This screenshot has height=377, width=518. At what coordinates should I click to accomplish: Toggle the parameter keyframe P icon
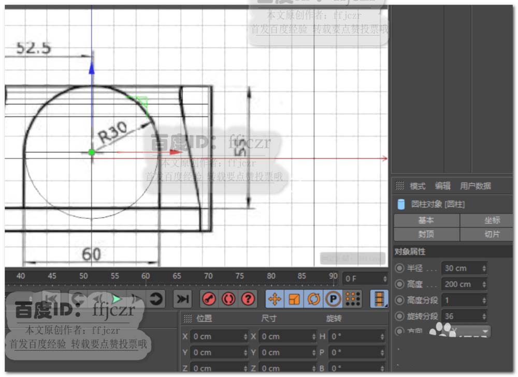(333, 299)
